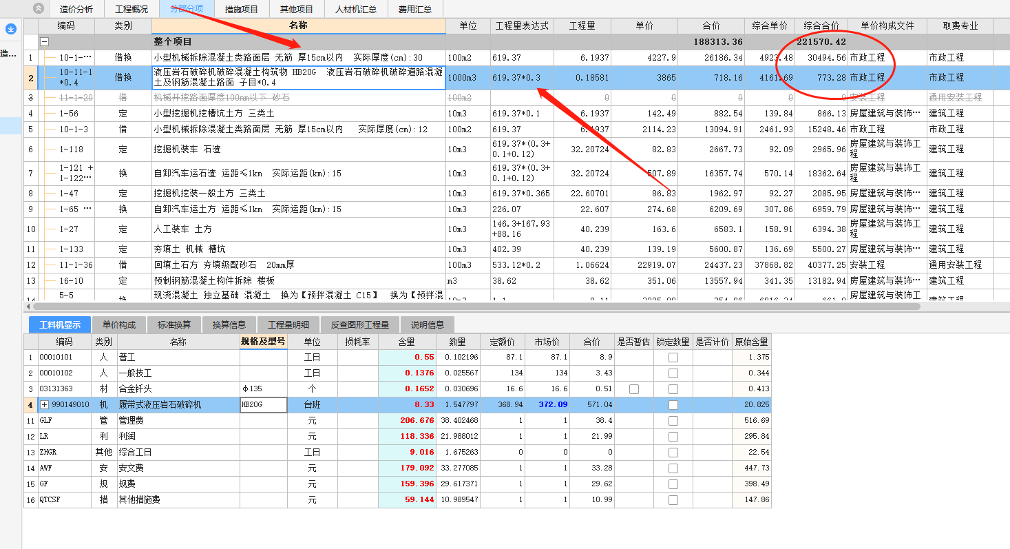Toggle 锁定数量 checkbox for 履带式液压岩石破碎机

pyautogui.click(x=673, y=405)
